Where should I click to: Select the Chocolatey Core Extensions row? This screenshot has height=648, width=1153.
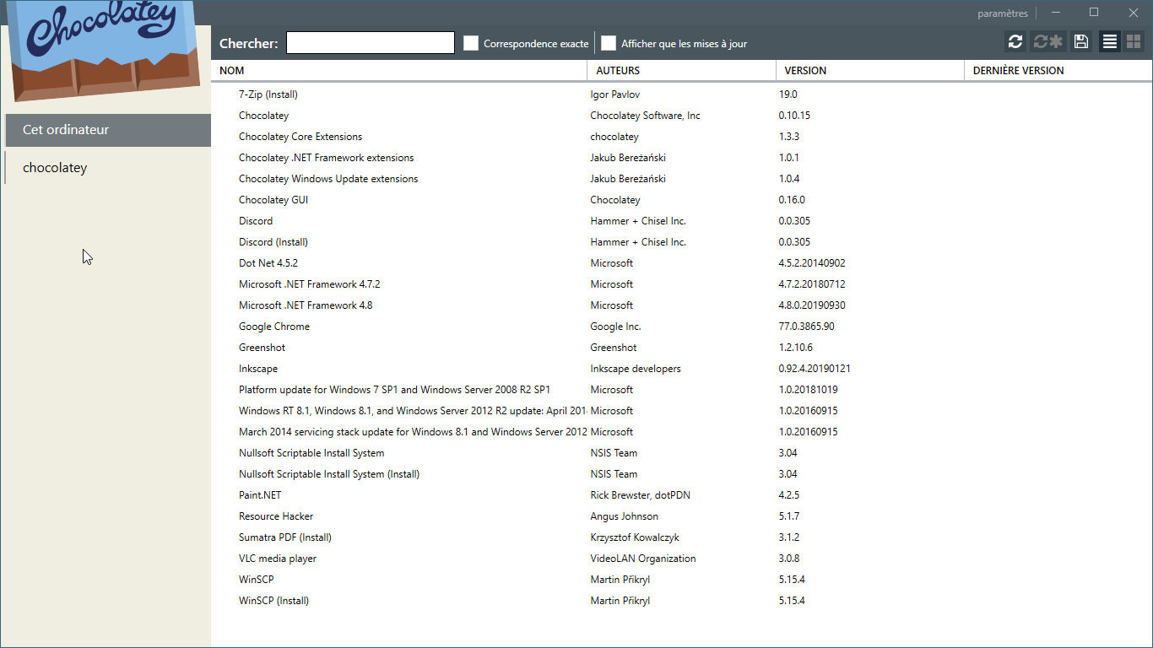click(x=682, y=137)
